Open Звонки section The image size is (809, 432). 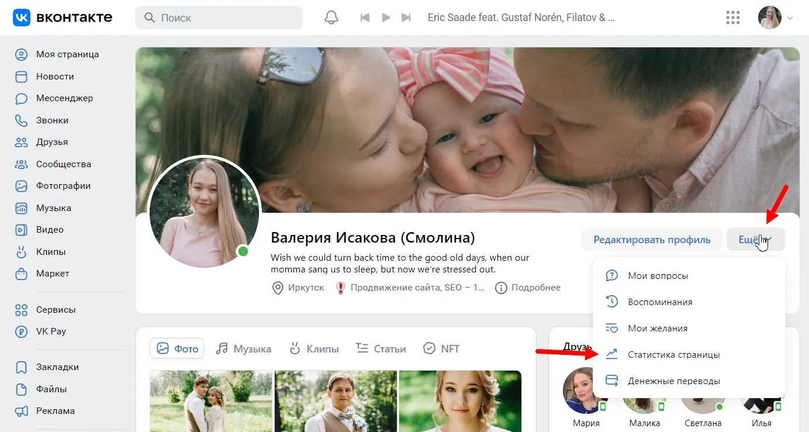tap(52, 120)
